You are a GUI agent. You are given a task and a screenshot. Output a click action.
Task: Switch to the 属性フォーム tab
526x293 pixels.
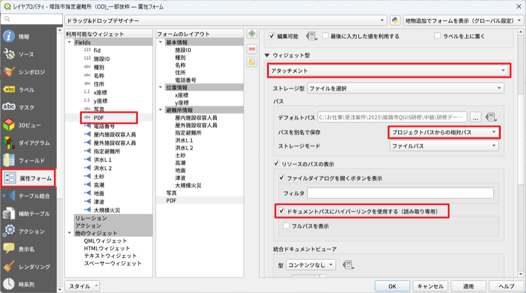(28, 178)
